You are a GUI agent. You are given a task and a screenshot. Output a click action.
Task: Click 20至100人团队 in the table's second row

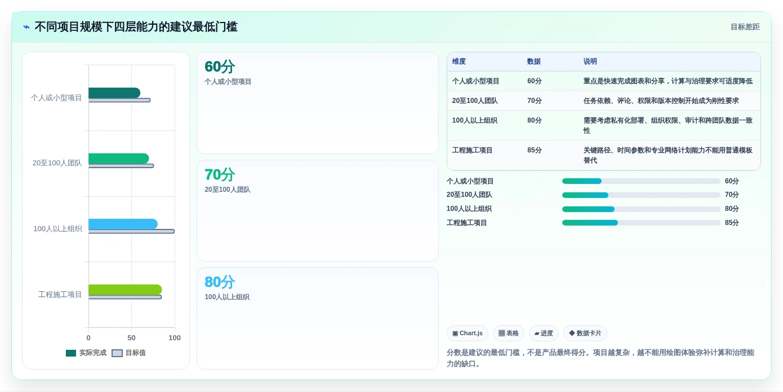[x=475, y=101]
